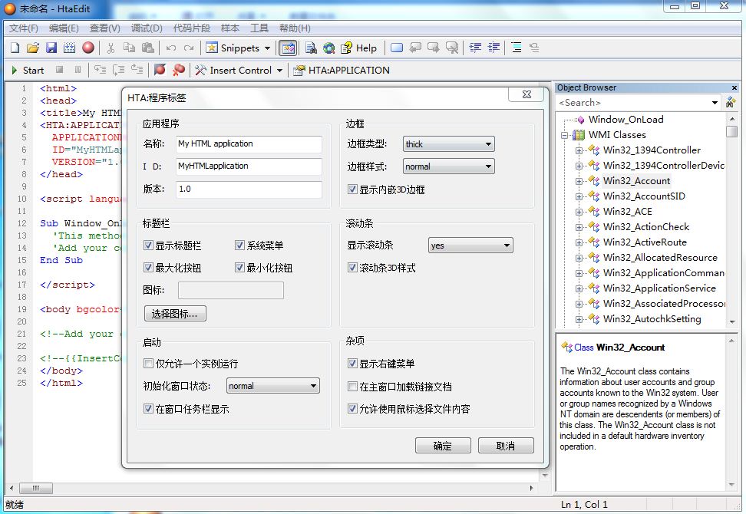Open 边框样式 dropdown showing normal
The height and width of the screenshot is (514, 746).
pos(449,166)
